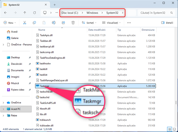Select the tcblaunch application

point(45,120)
